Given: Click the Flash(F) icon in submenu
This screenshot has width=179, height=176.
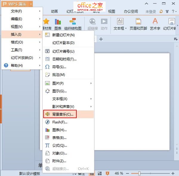Looking at the screenshot, I should [x=47, y=122].
